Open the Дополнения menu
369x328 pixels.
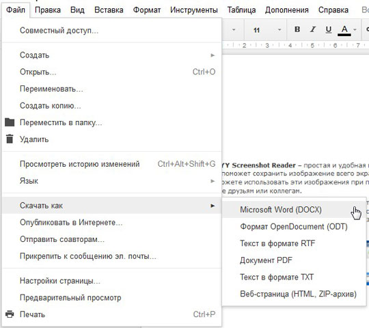(x=286, y=10)
